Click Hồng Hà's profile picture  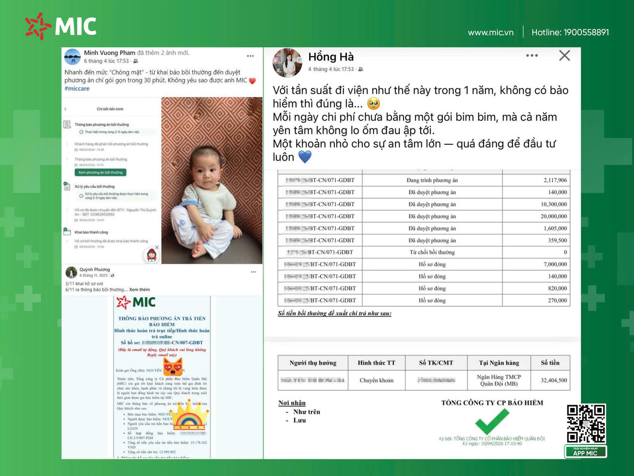click(287, 62)
